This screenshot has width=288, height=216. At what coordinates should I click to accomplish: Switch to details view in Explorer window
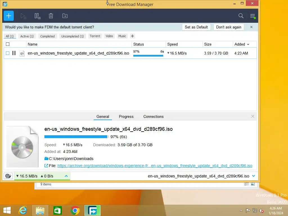pyautogui.click(x=246, y=184)
